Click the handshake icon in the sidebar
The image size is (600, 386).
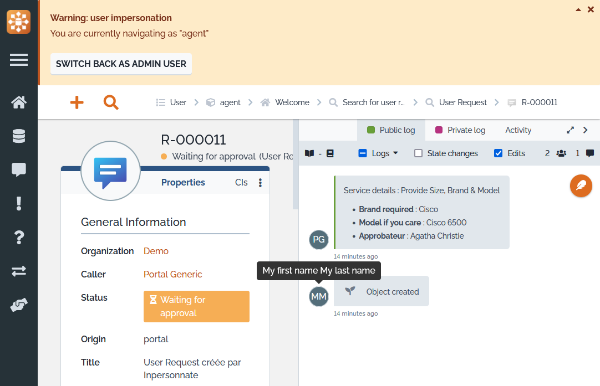click(19, 305)
